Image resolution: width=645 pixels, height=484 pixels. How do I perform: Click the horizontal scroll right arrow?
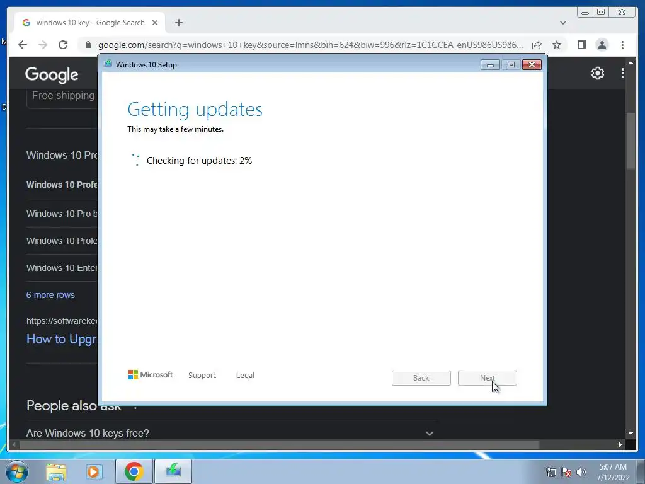click(620, 444)
